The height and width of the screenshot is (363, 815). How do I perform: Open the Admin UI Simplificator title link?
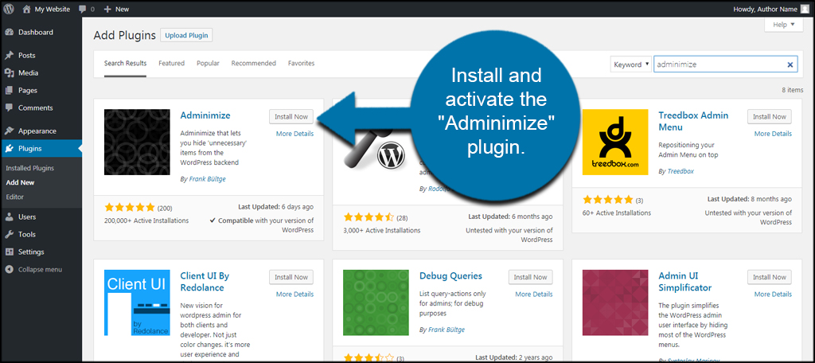click(x=685, y=282)
